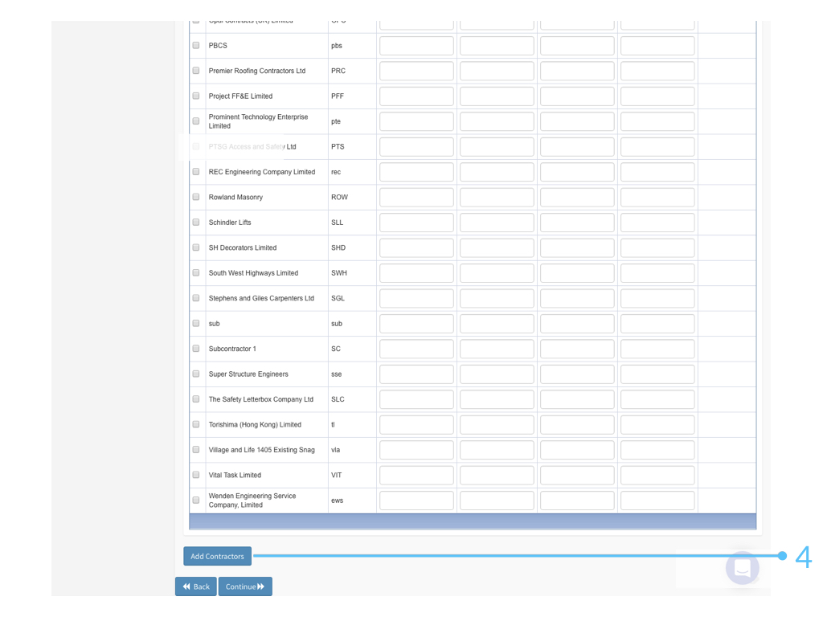
Task: Tick Torishima (Hong Kong) Limited checkbox
Action: (x=196, y=424)
